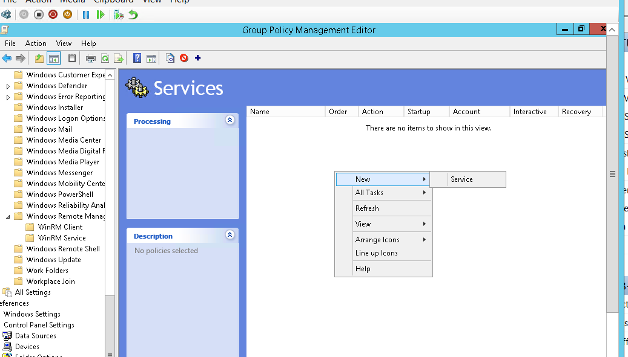Open the context menu View submenu
Viewport: 628px width, 357px height.
click(383, 224)
